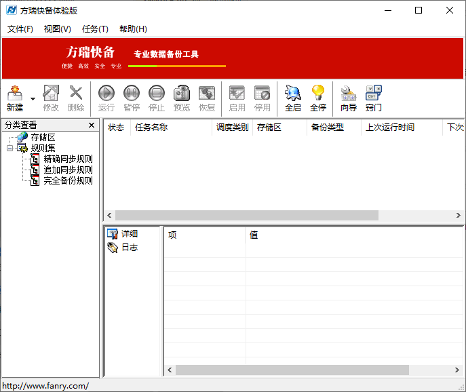Close the 分类查看 panel
The height and width of the screenshot is (392, 466).
92,125
